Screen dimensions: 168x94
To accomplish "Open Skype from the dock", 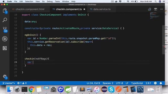I will [x=111, y=89].
